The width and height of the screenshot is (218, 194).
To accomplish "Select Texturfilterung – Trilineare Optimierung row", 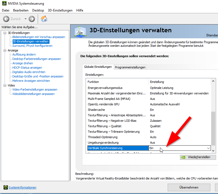I will point(149,132).
